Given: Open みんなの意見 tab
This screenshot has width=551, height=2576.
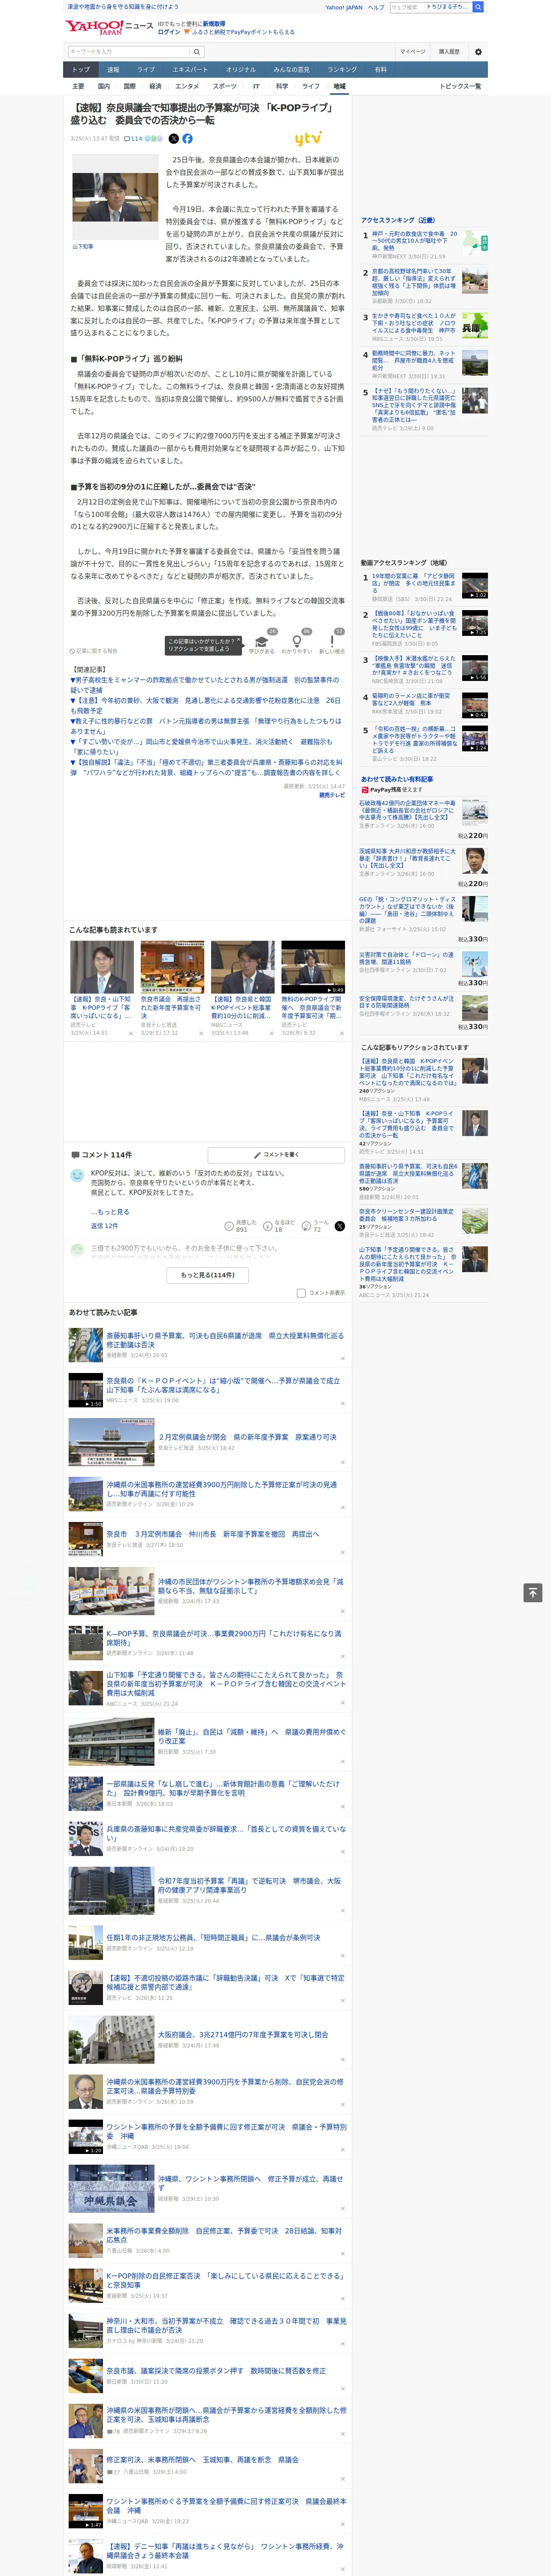Looking at the screenshot, I should (292, 70).
